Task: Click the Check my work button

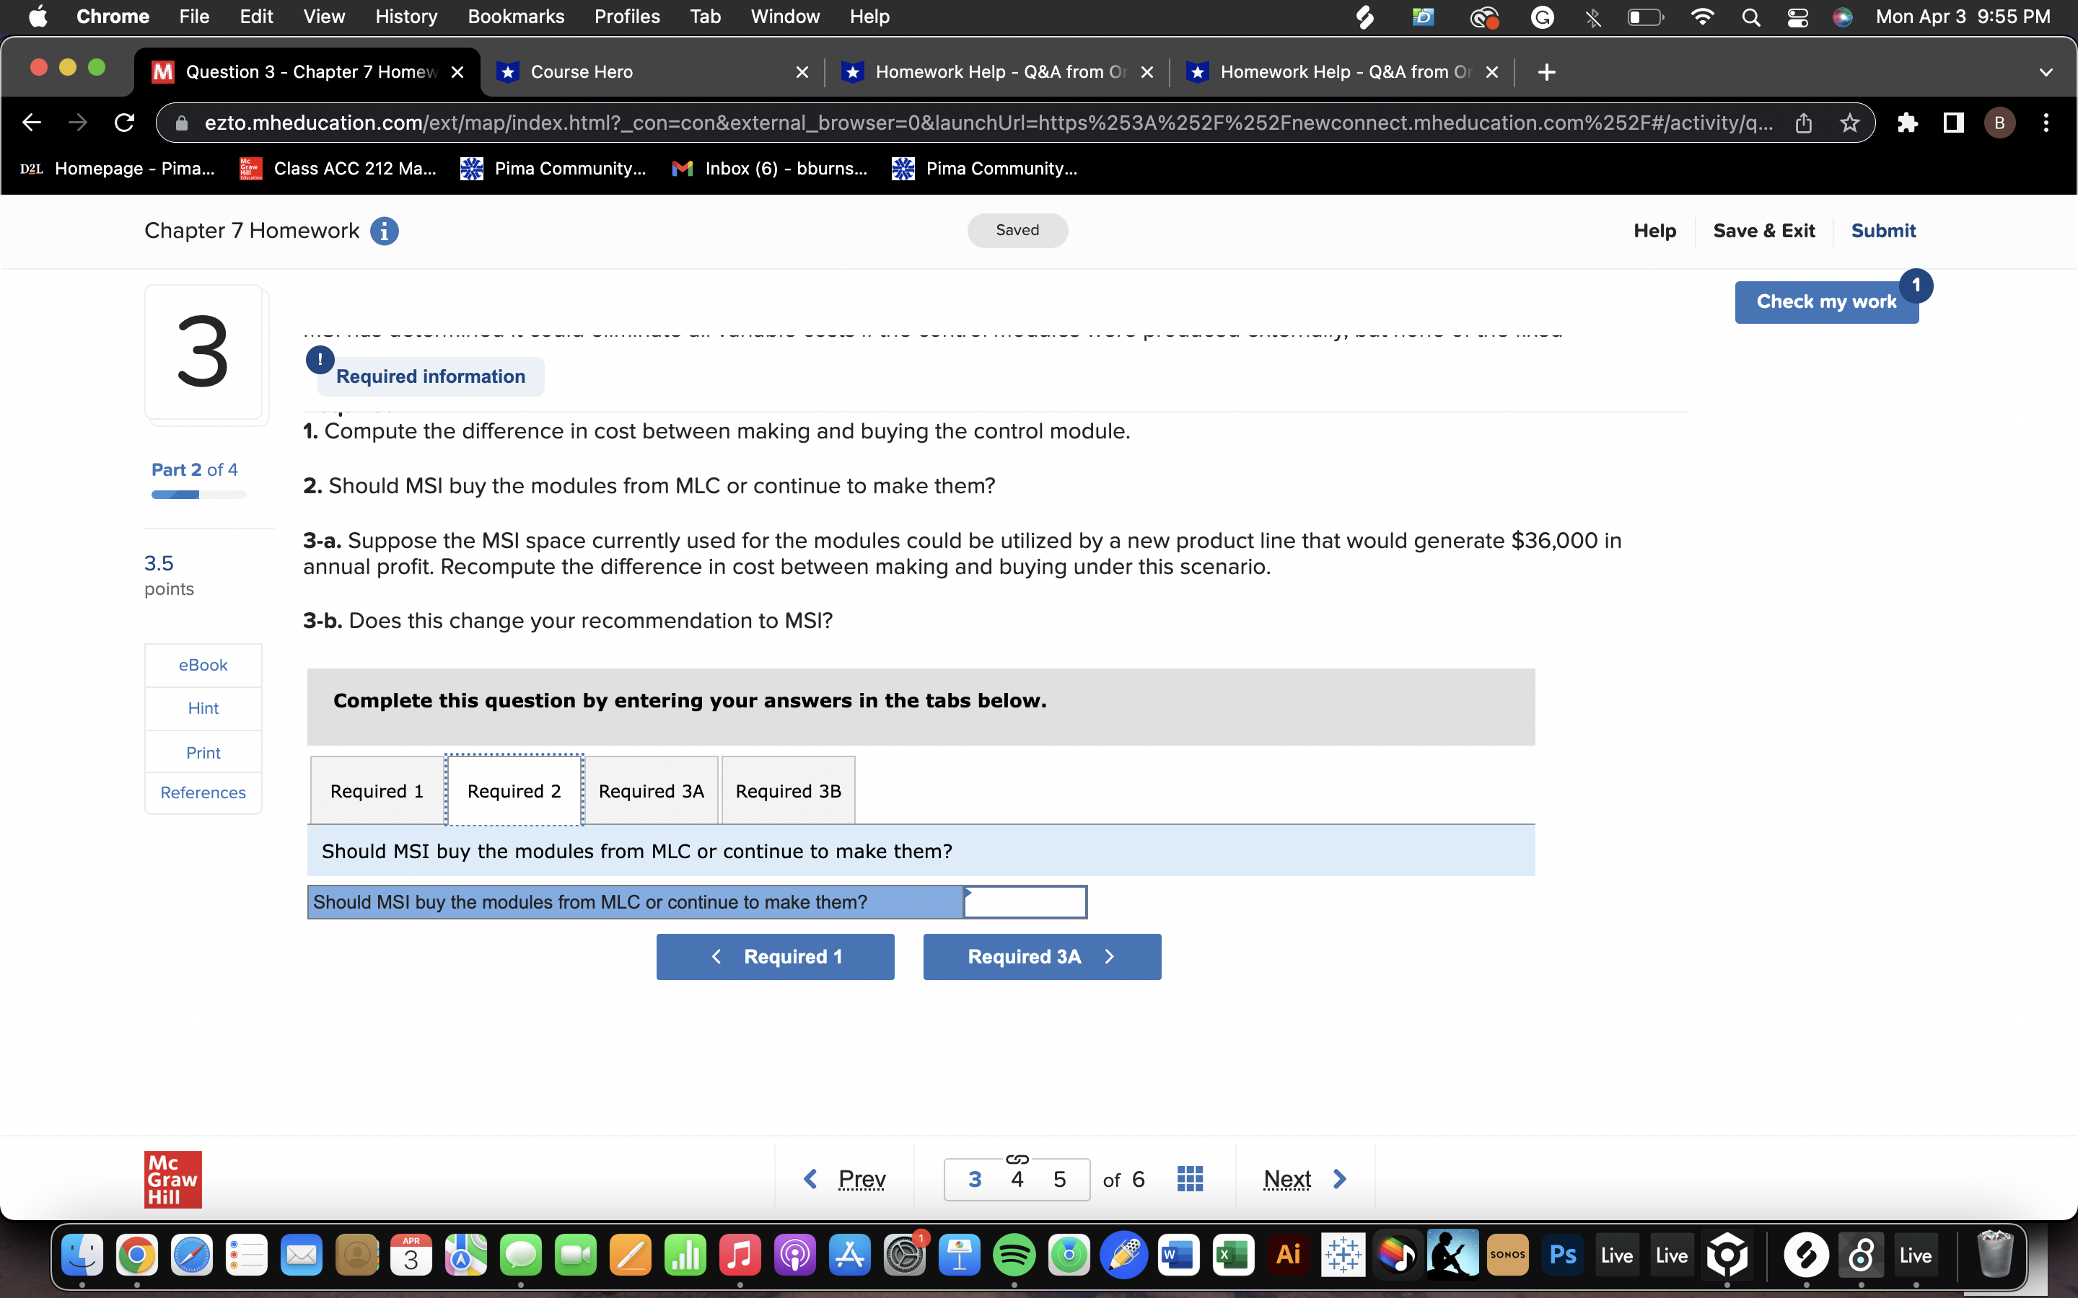Action: click(x=1826, y=301)
